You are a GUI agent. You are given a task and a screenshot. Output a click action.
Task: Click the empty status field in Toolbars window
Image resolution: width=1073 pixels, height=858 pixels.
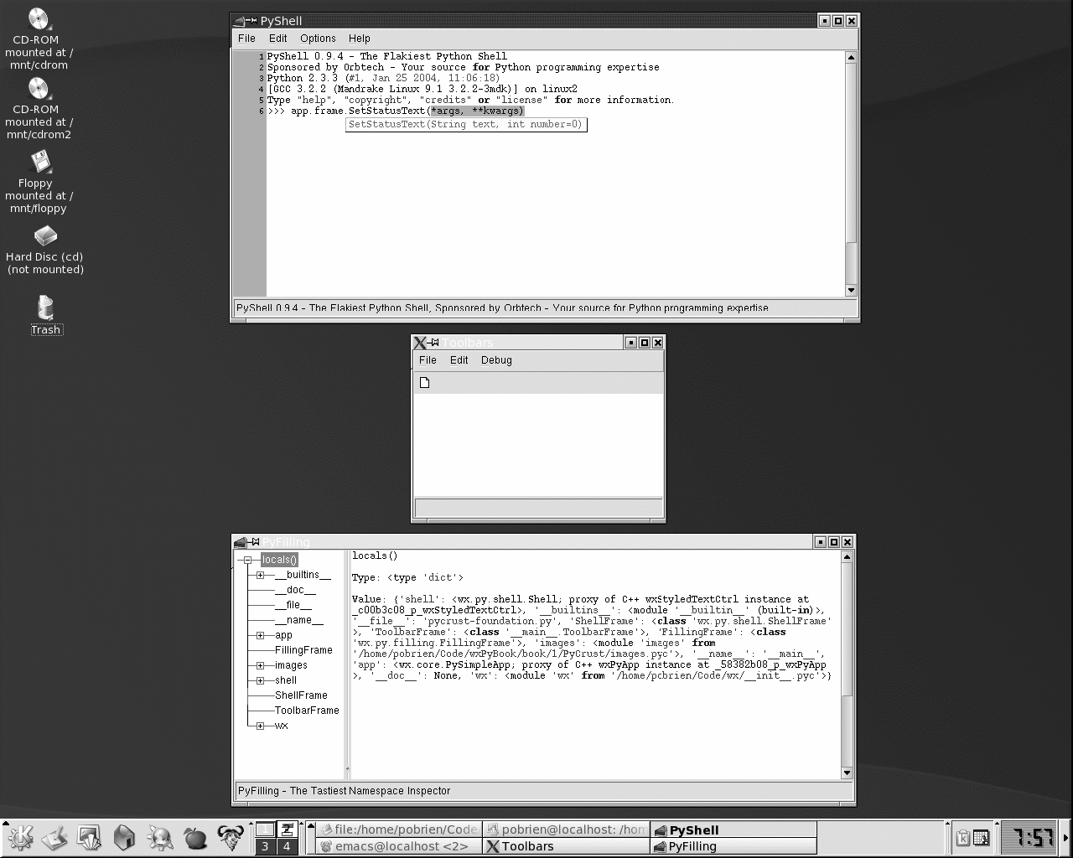(538, 508)
